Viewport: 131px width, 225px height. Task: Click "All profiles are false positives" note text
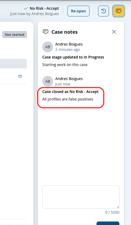(68, 99)
